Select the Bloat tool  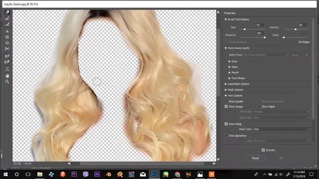[x=7, y=43]
